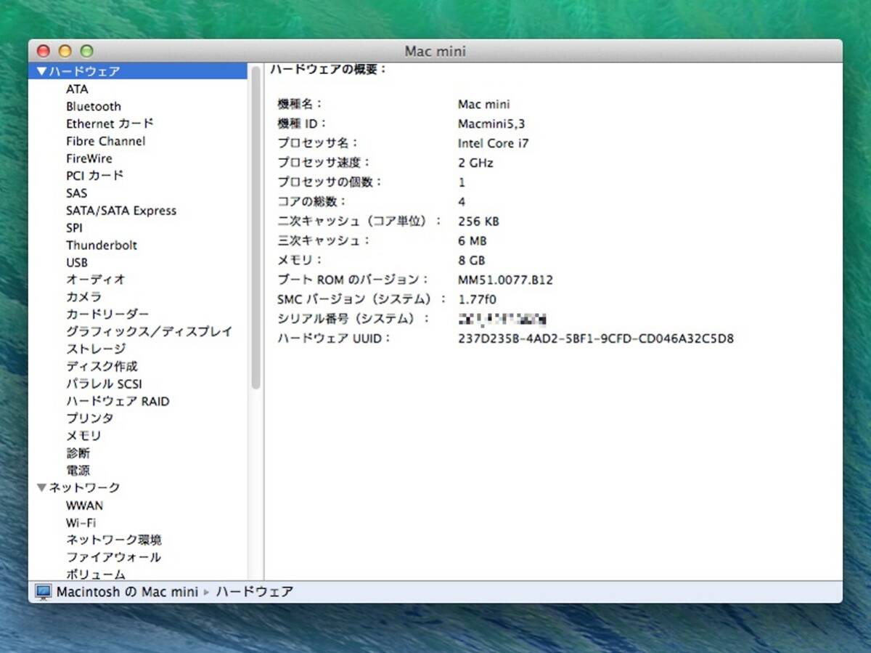This screenshot has height=653, width=871.
Task: Click the 6 MB cache value
Action: (473, 241)
